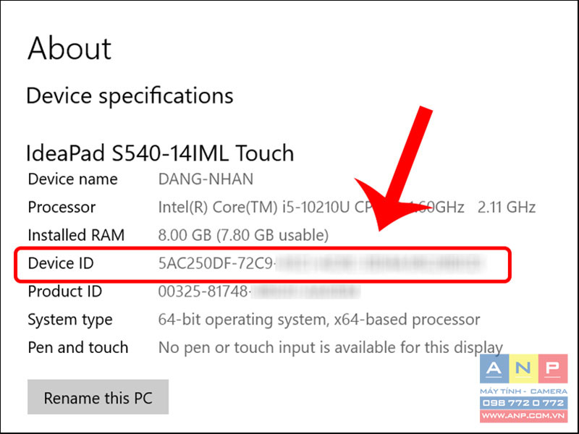The width and height of the screenshot is (579, 434).
Task: Click the Rename this PC button
Action: click(x=98, y=397)
